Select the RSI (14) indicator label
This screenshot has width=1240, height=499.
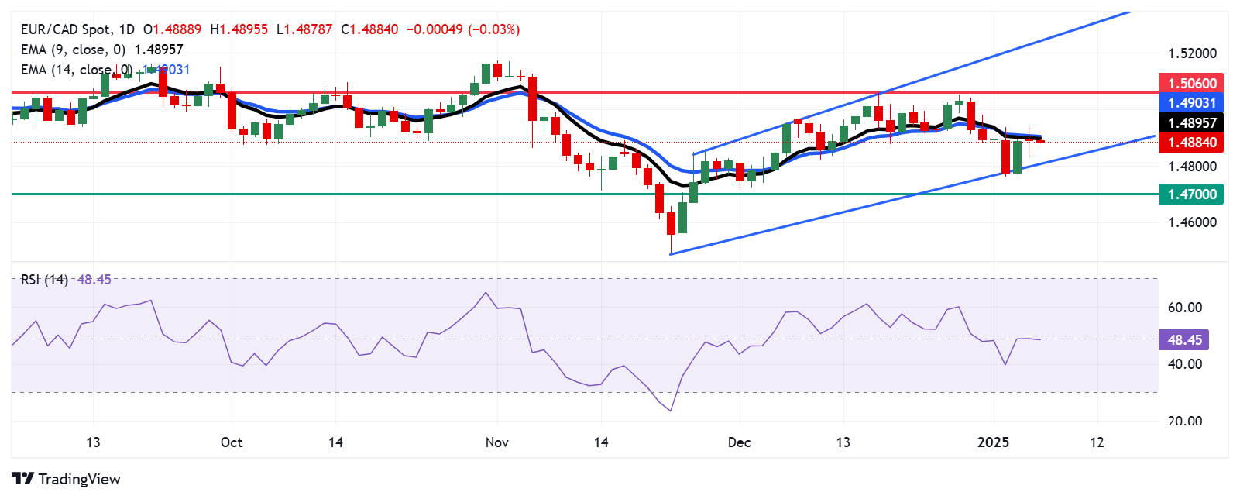(x=44, y=280)
